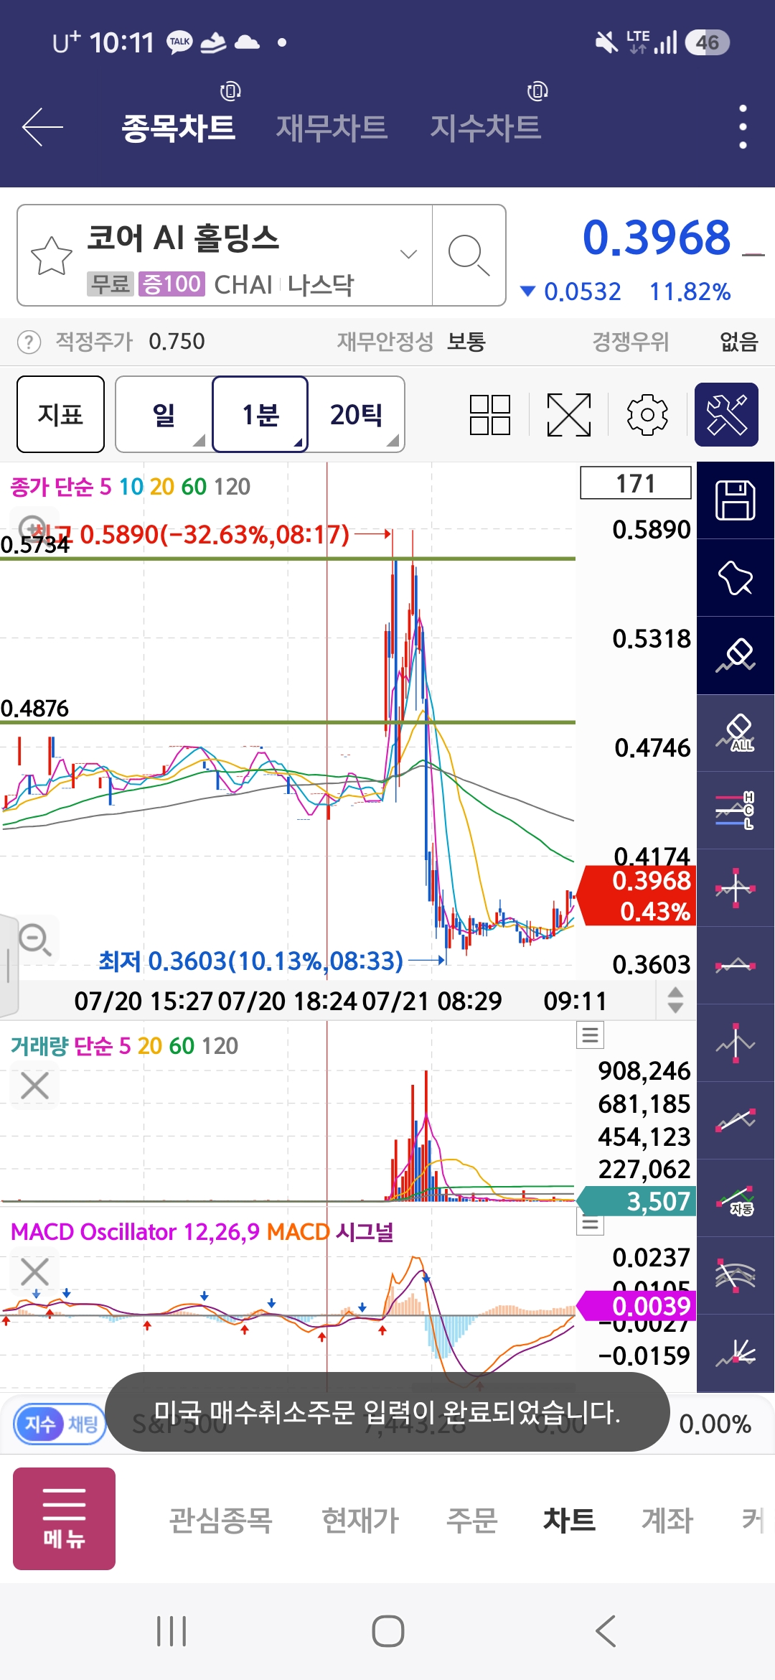
Task: Select the fan lines drawing tool
Action: click(736, 1353)
